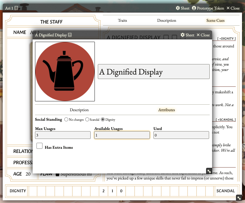The image size is (245, 203).
Task: Click the +SCANDAL tag label
Action: [x=226, y=120]
